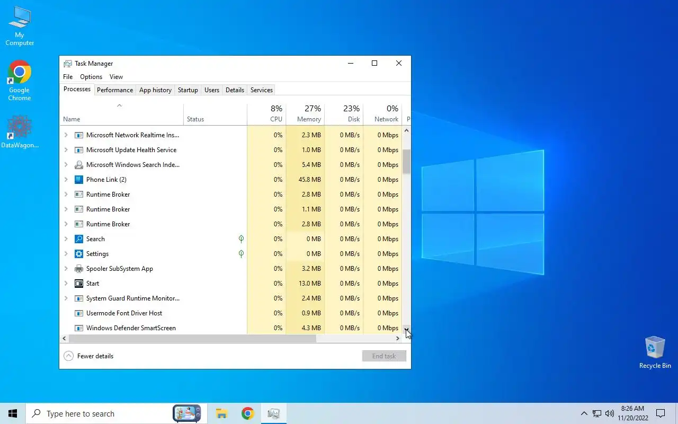678x424 pixels.
Task: Open the Options menu
Action: 91,77
